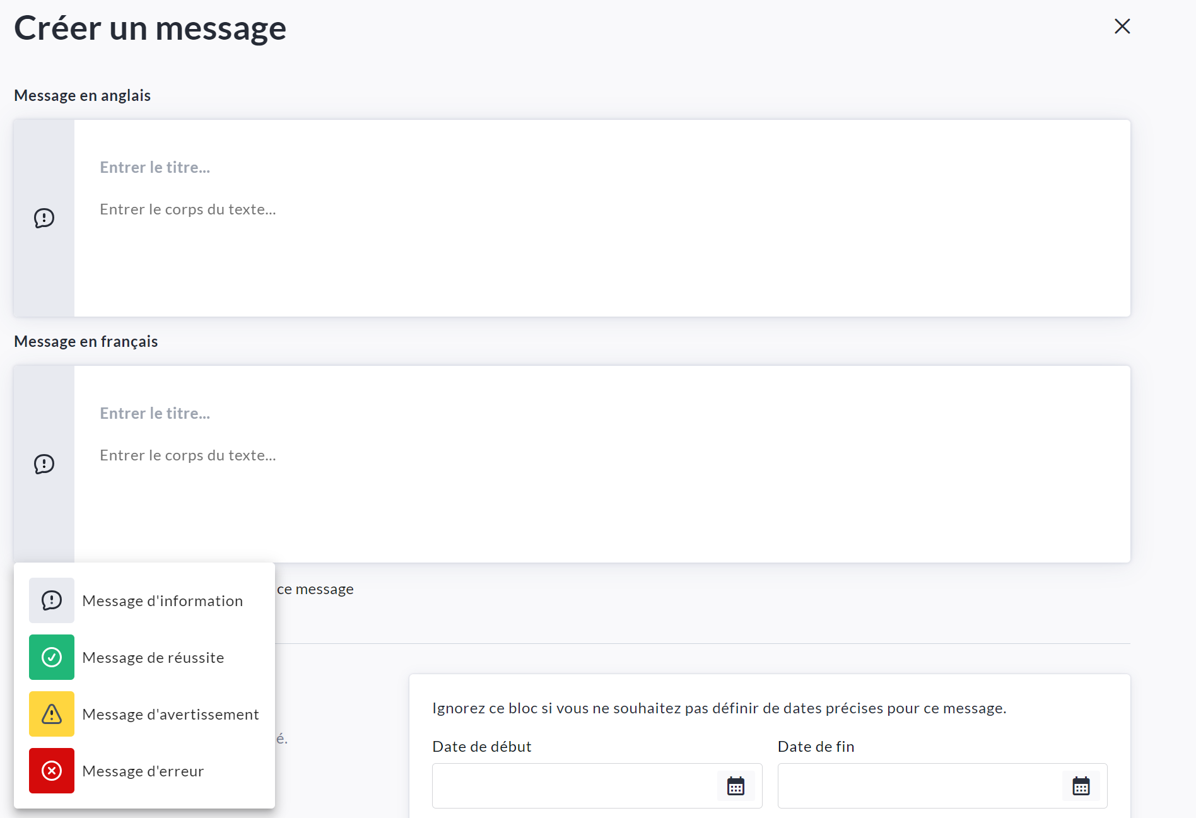The image size is (1196, 818).
Task: Click the yellow warning triangle icon
Action: (52, 714)
